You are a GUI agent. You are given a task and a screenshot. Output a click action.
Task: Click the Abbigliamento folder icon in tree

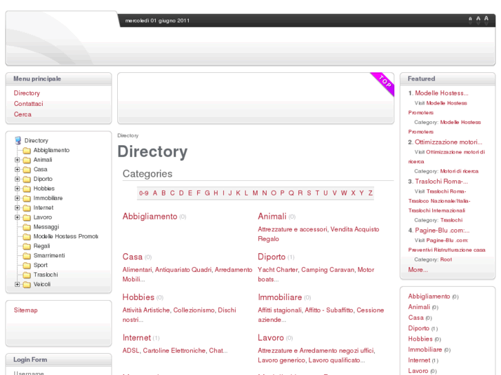27,150
